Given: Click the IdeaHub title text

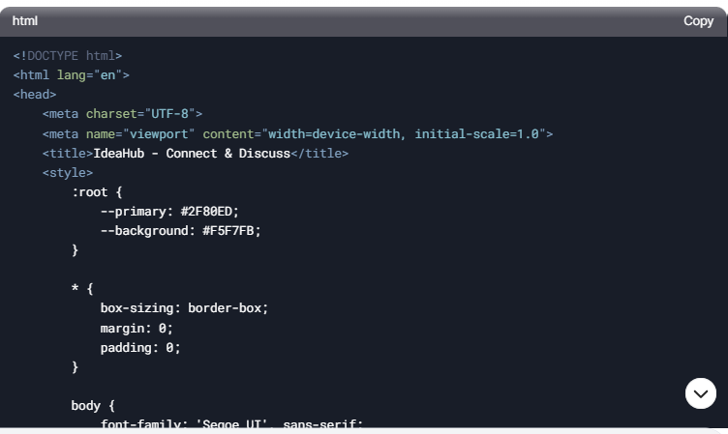Looking at the screenshot, I should click(x=192, y=154).
